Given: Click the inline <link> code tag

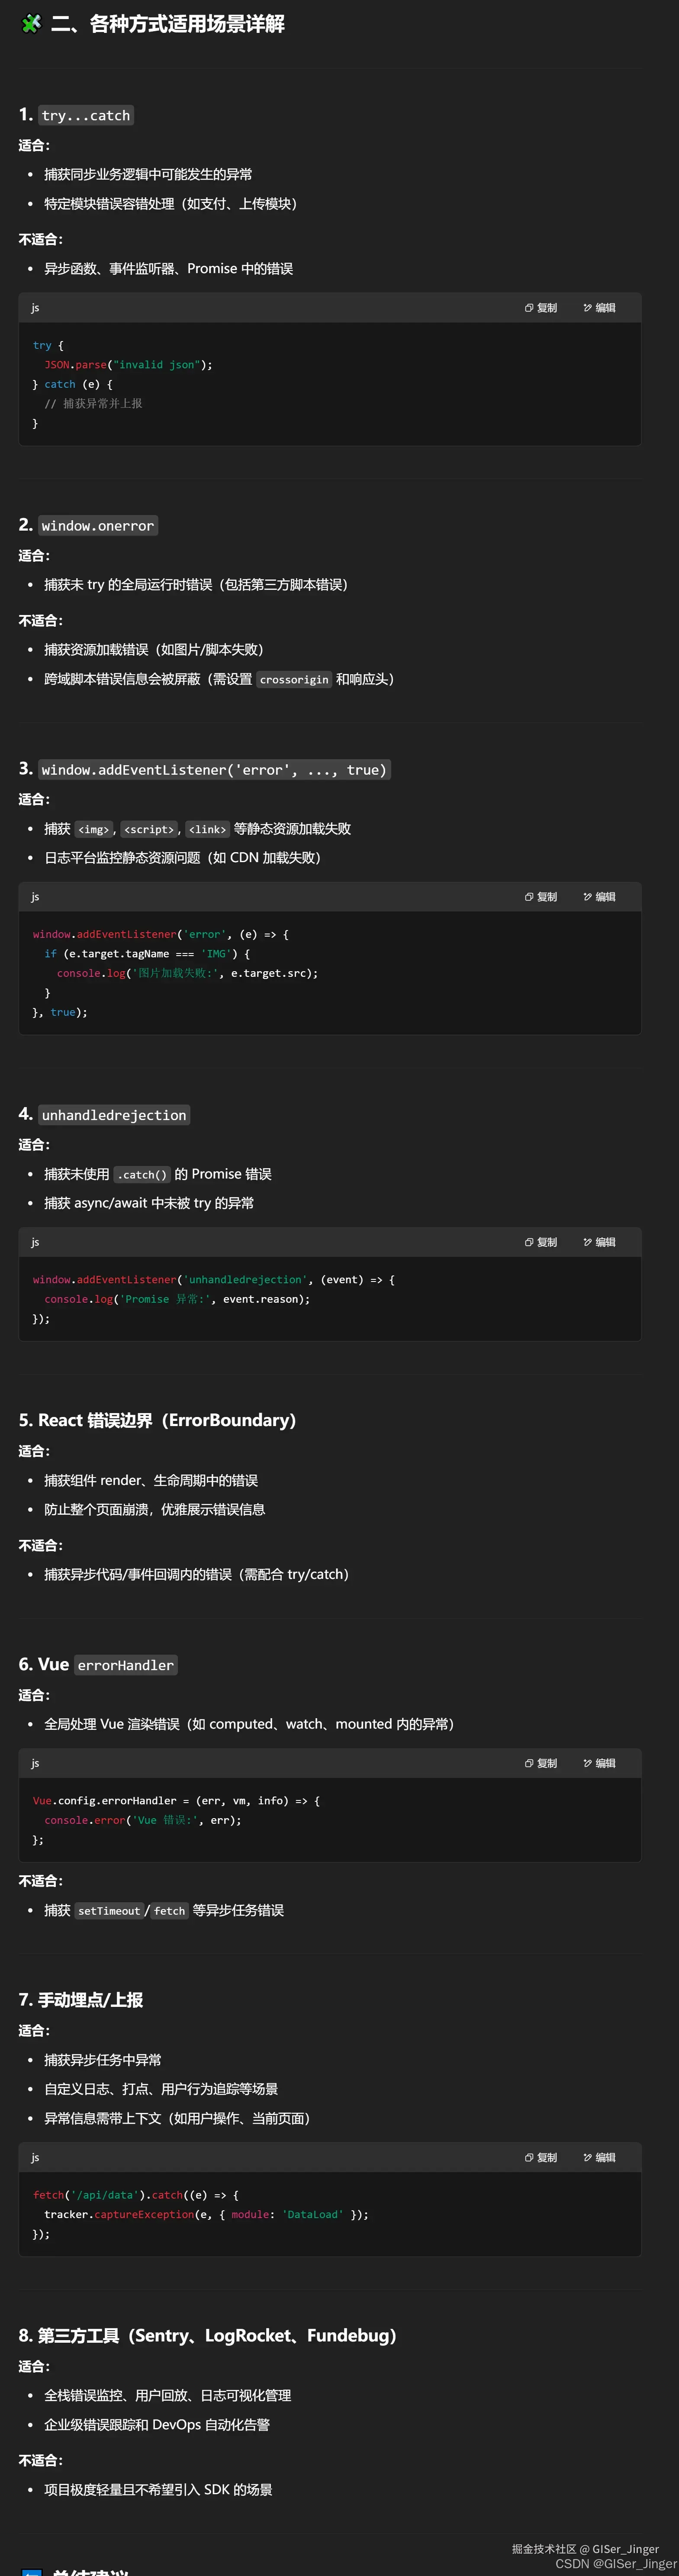Looking at the screenshot, I should 208,829.
